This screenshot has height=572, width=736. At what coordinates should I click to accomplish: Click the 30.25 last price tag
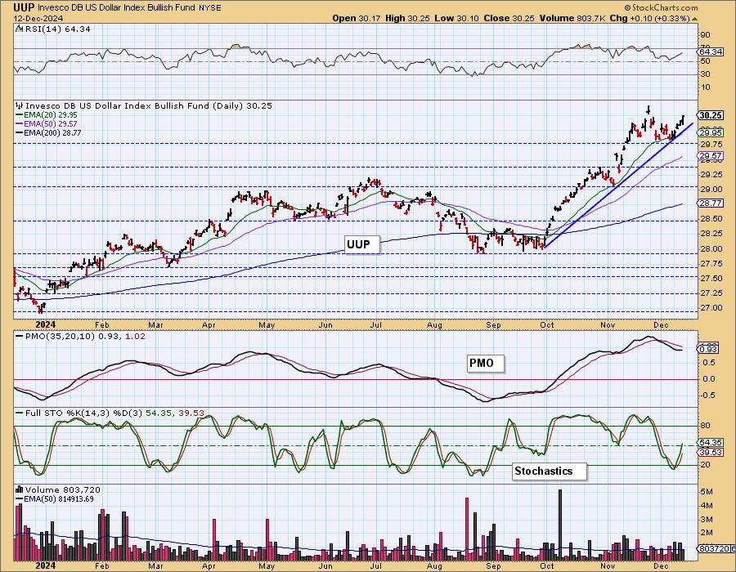[x=711, y=115]
